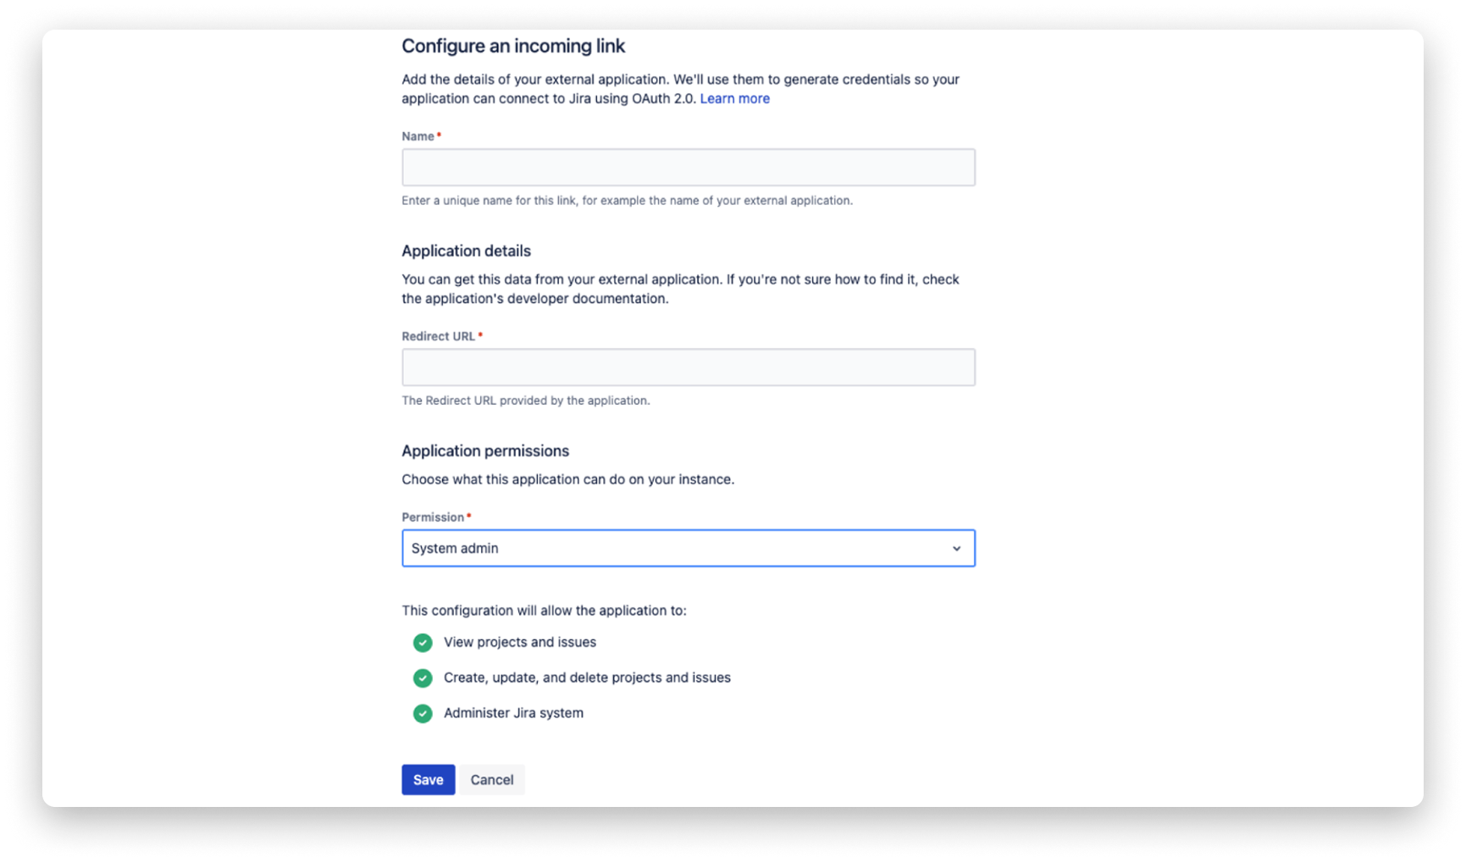Cancel the incoming link setup
This screenshot has width=1466, height=862.
click(491, 779)
